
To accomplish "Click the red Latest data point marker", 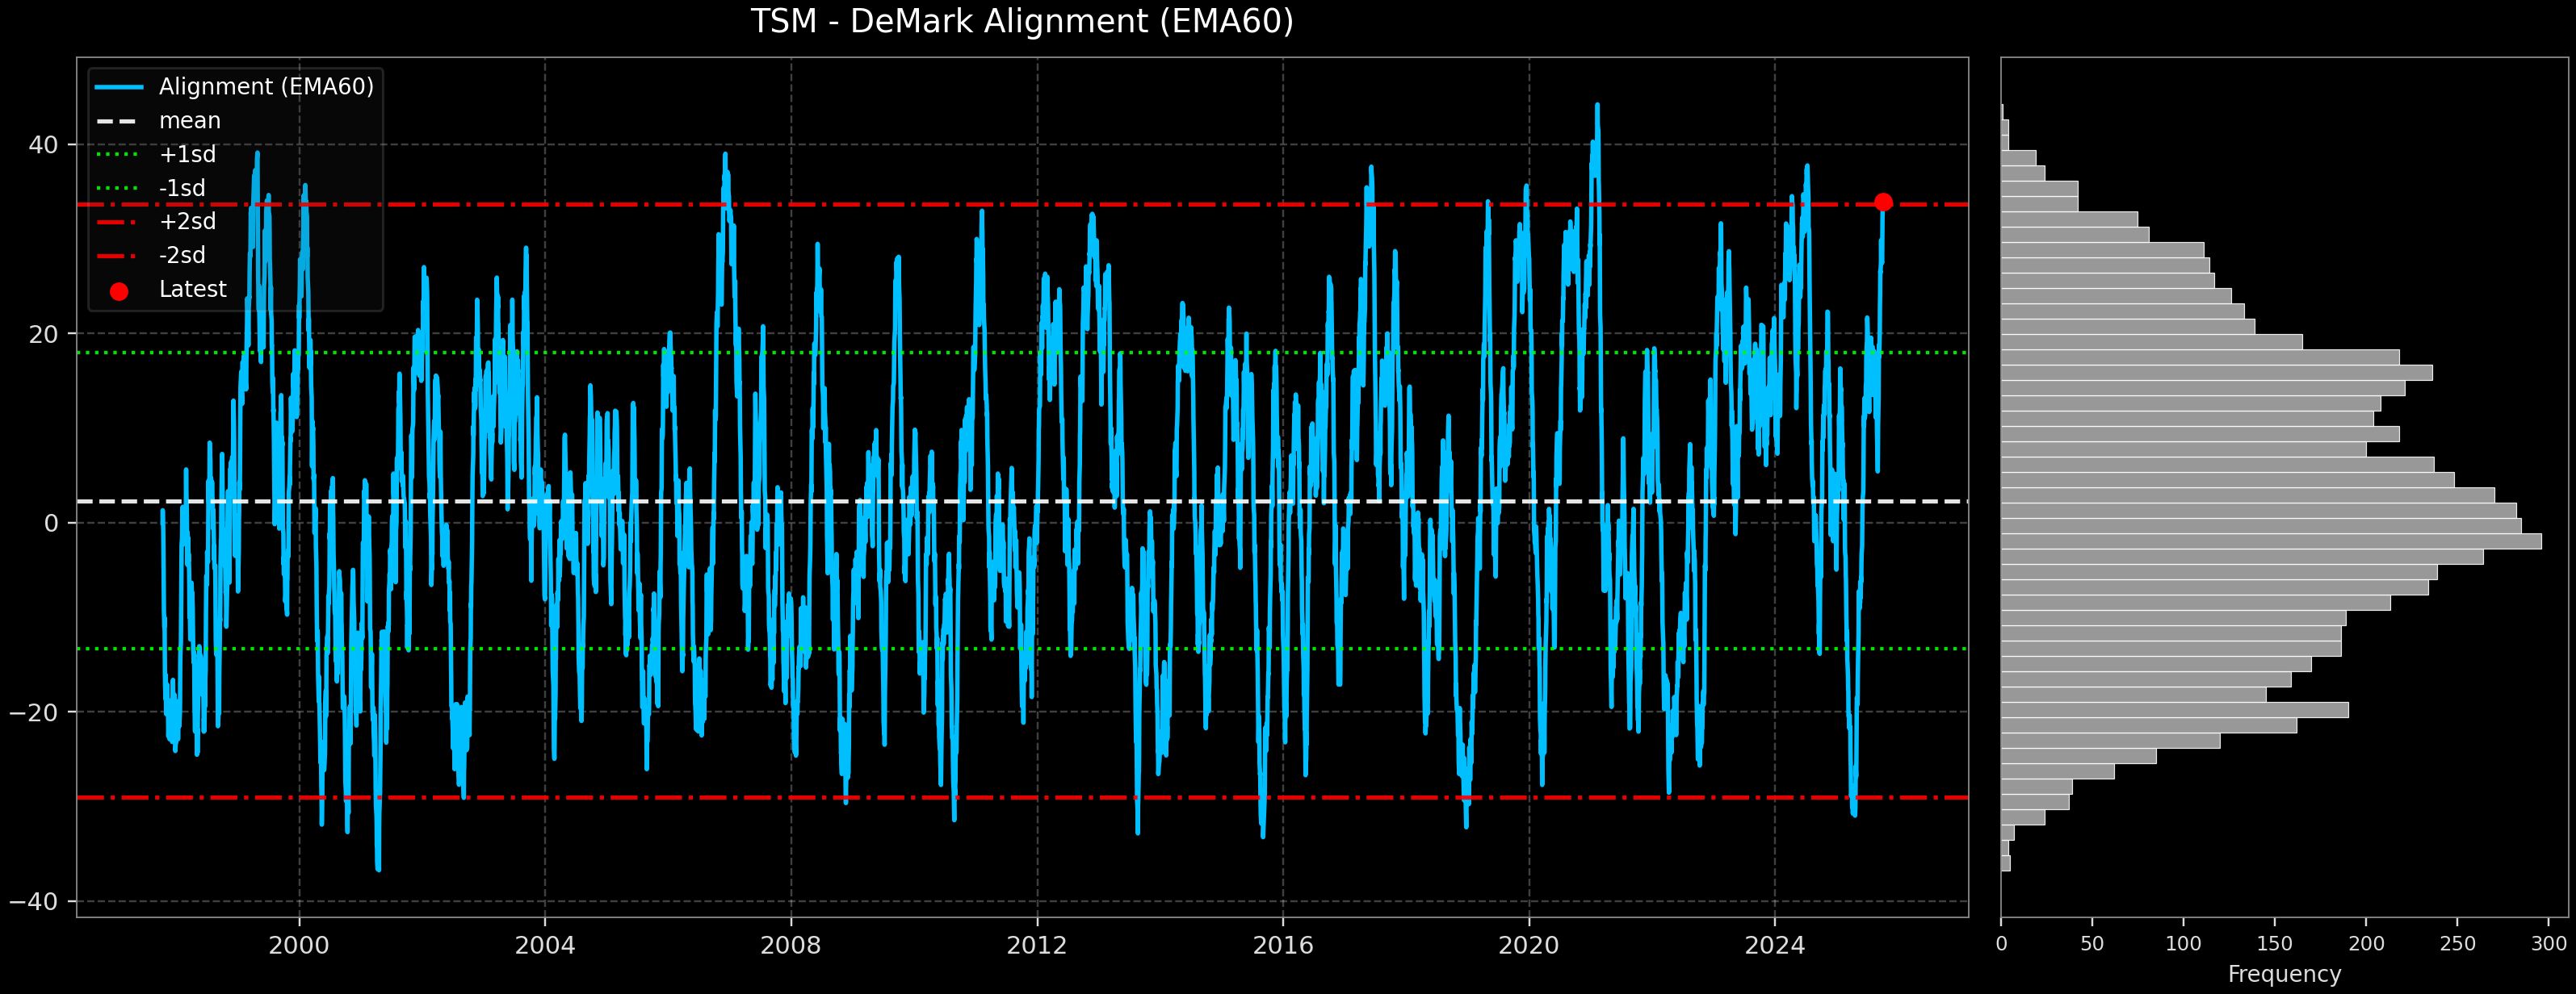I will click(x=1883, y=203).
